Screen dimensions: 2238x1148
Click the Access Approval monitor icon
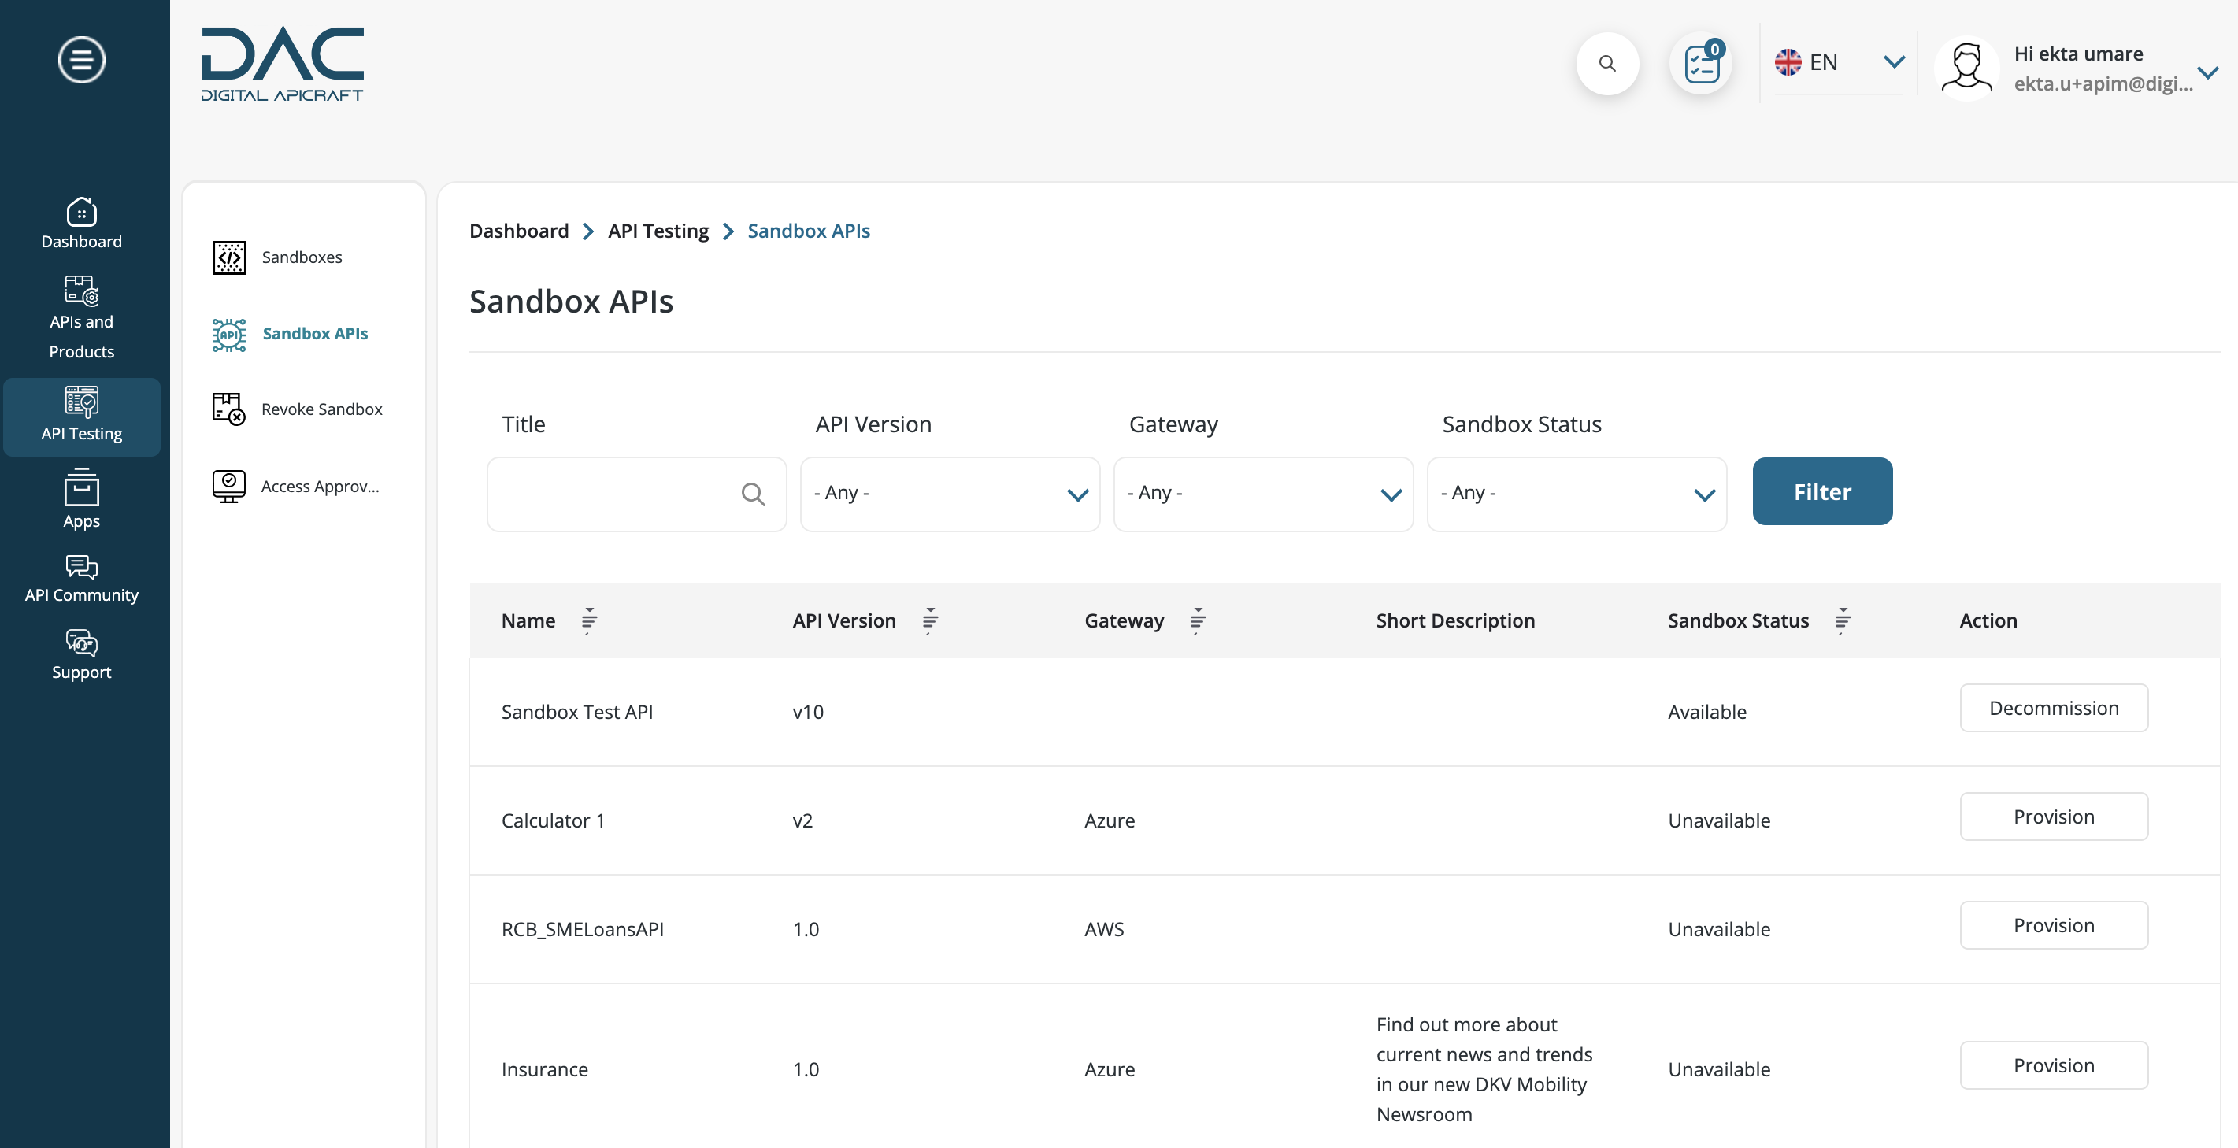229,487
